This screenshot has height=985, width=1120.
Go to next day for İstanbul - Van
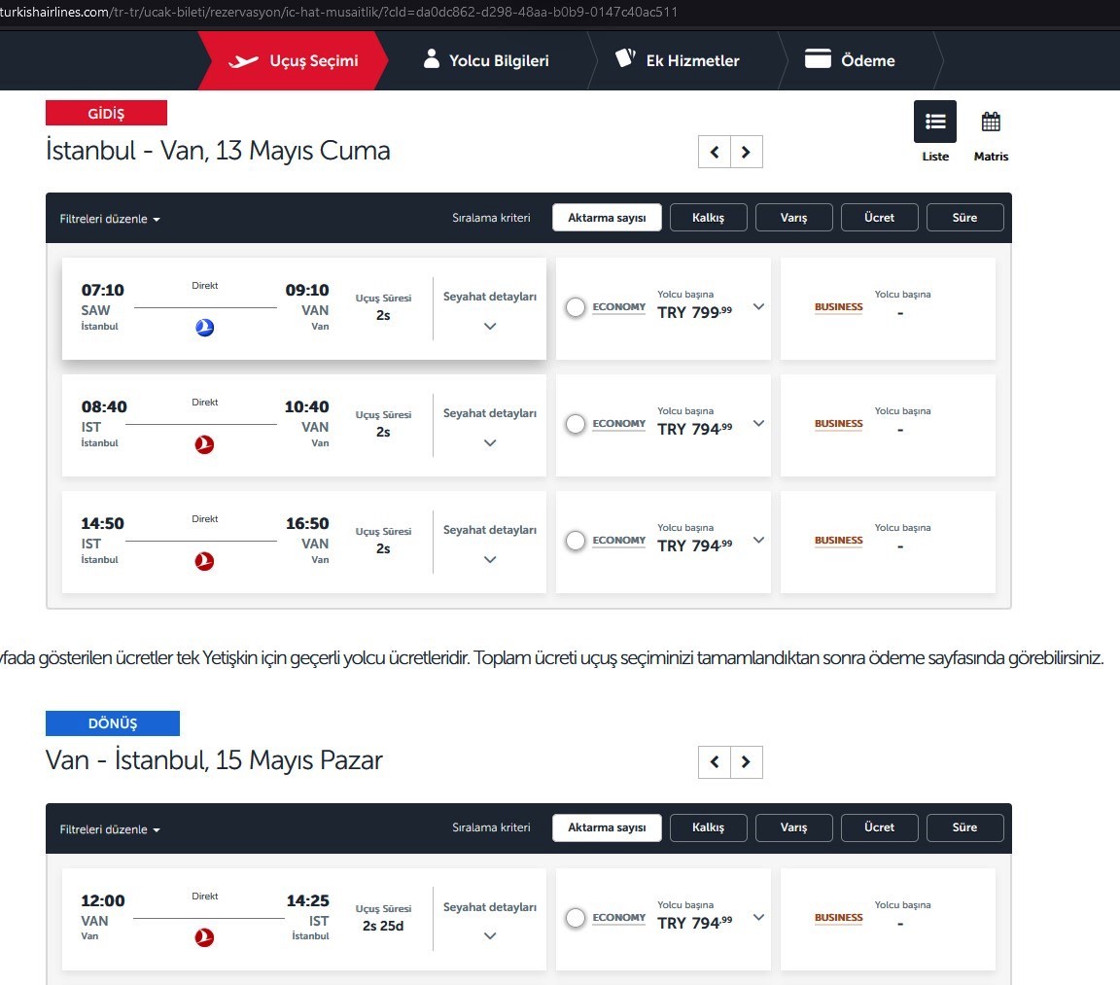click(747, 152)
